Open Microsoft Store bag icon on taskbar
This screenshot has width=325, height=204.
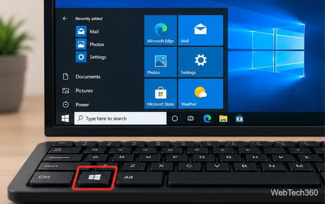point(239,119)
